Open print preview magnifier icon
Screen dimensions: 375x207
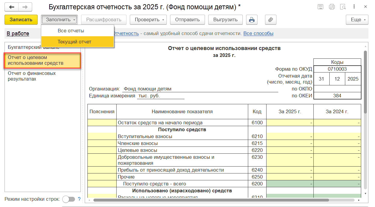tap(343, 7)
